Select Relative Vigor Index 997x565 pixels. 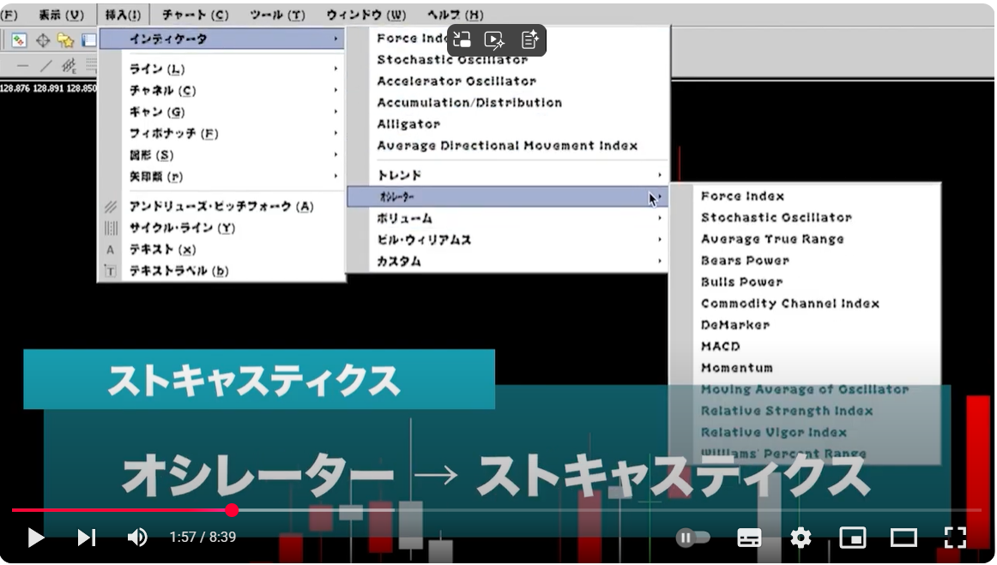point(773,434)
